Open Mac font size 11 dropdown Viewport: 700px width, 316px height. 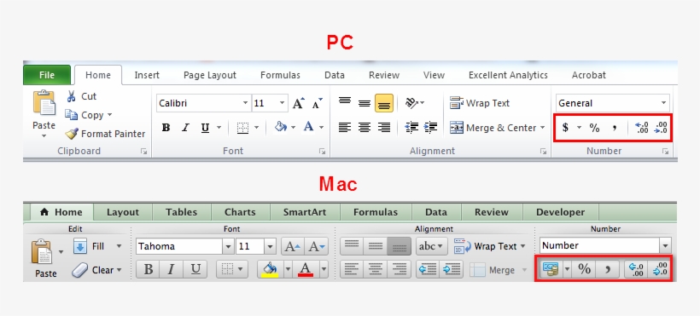click(x=270, y=246)
